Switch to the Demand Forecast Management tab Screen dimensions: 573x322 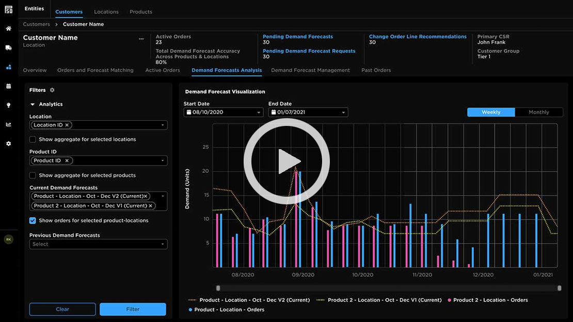coord(310,70)
